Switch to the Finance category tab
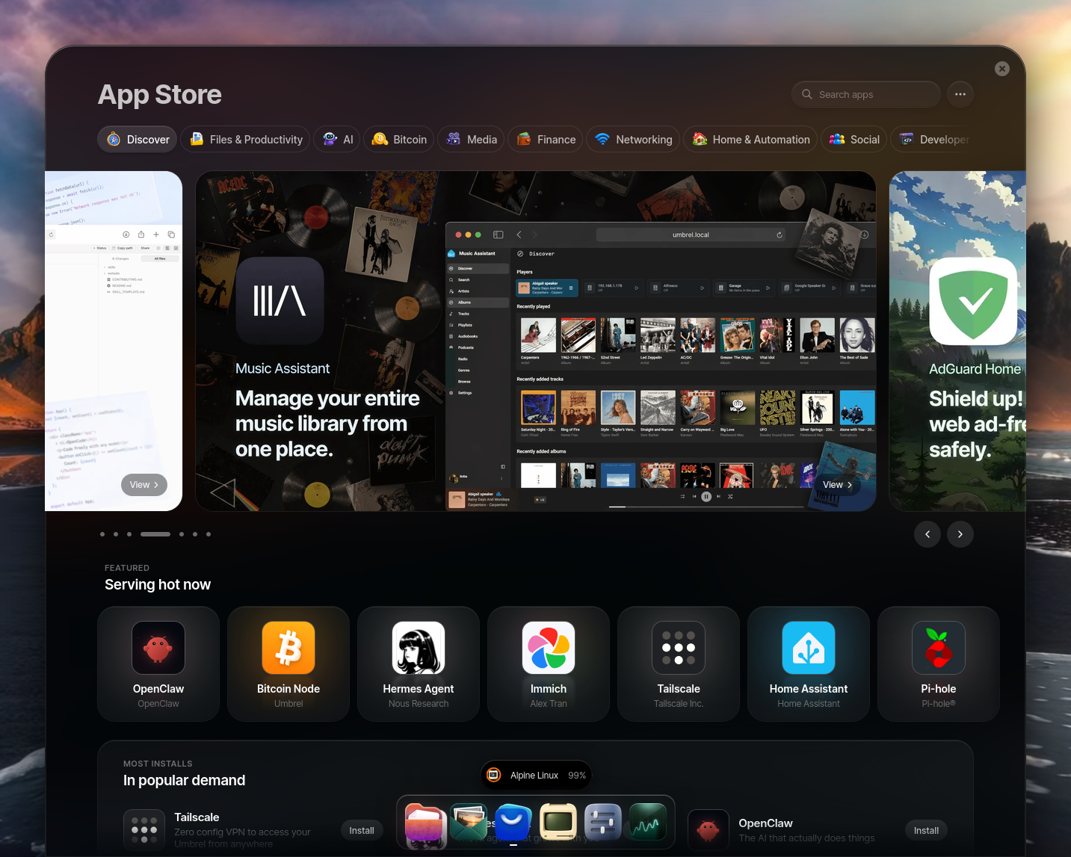This screenshot has width=1071, height=857. coord(546,140)
